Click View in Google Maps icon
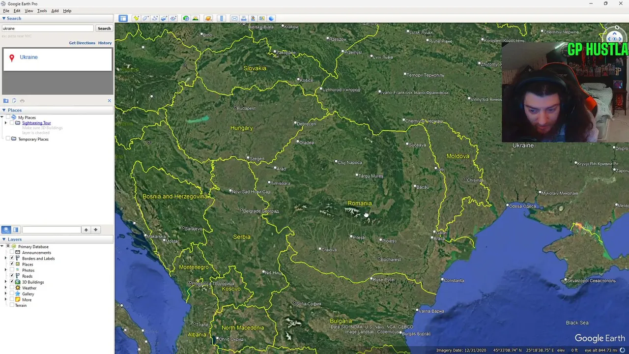This screenshot has height=354, width=629. click(262, 18)
